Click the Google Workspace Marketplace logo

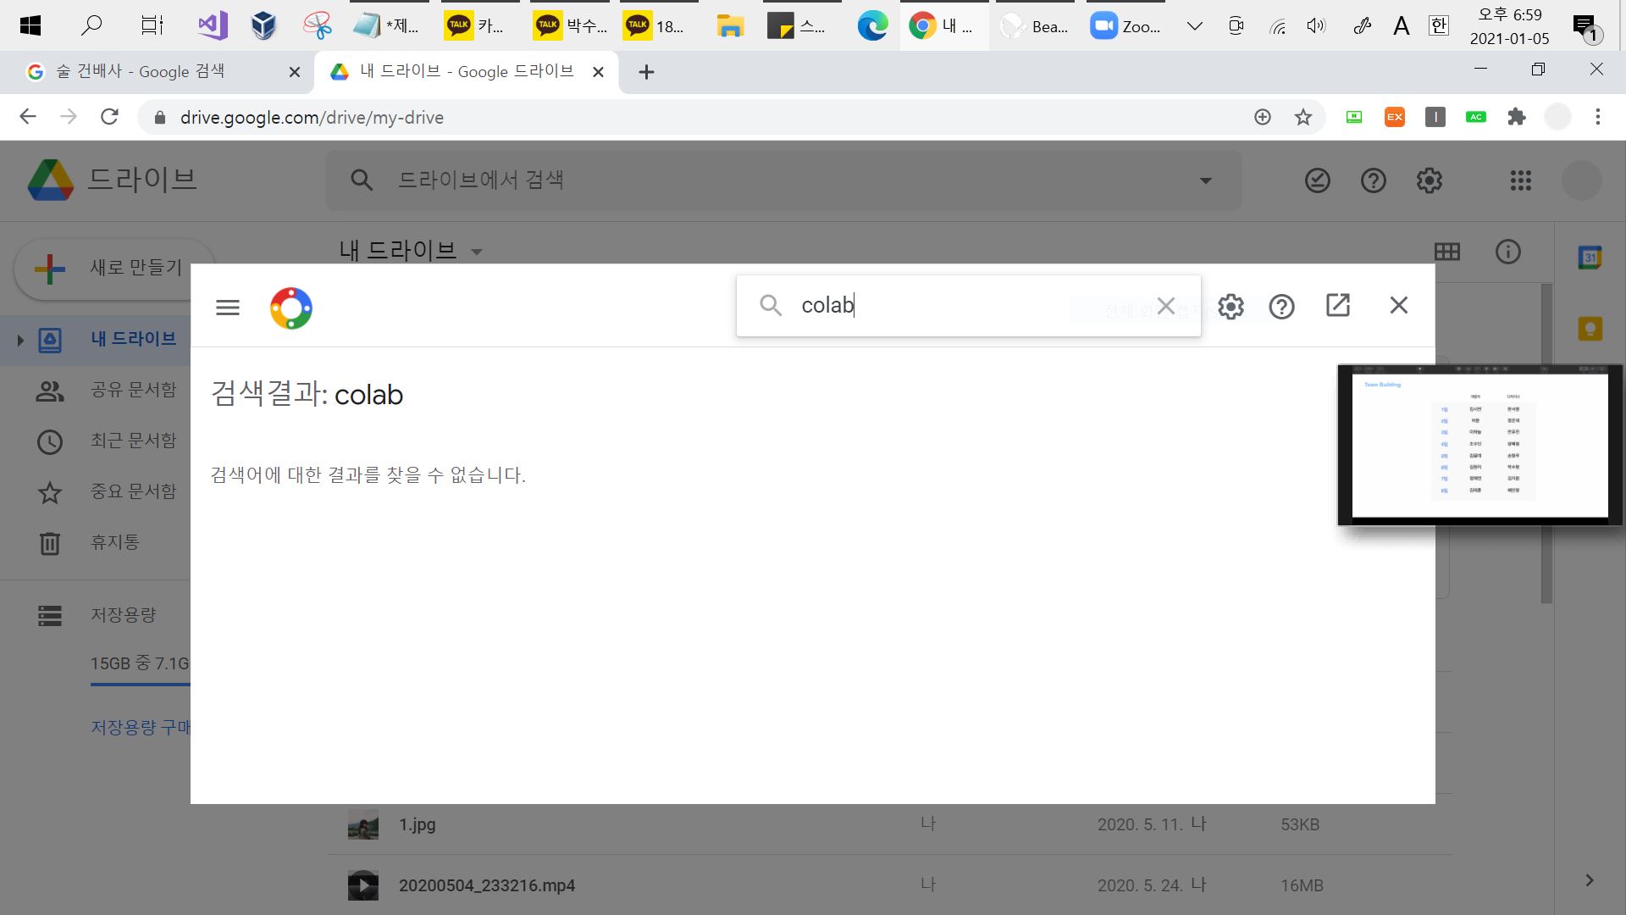[291, 308]
